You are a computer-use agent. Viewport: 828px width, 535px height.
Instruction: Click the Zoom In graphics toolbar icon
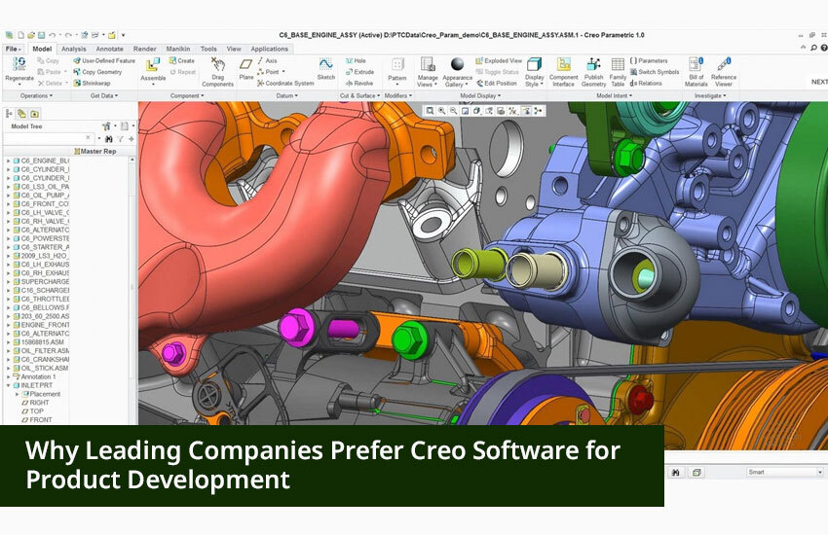click(442, 111)
